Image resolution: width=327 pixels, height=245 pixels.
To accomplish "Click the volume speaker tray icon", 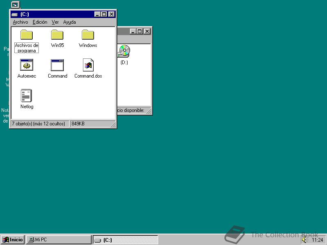I will coord(305,240).
